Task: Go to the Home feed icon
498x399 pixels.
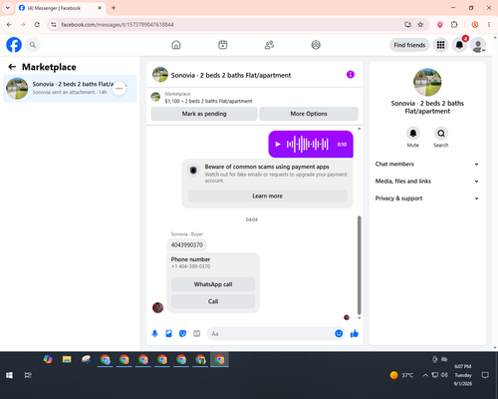Action: point(176,45)
